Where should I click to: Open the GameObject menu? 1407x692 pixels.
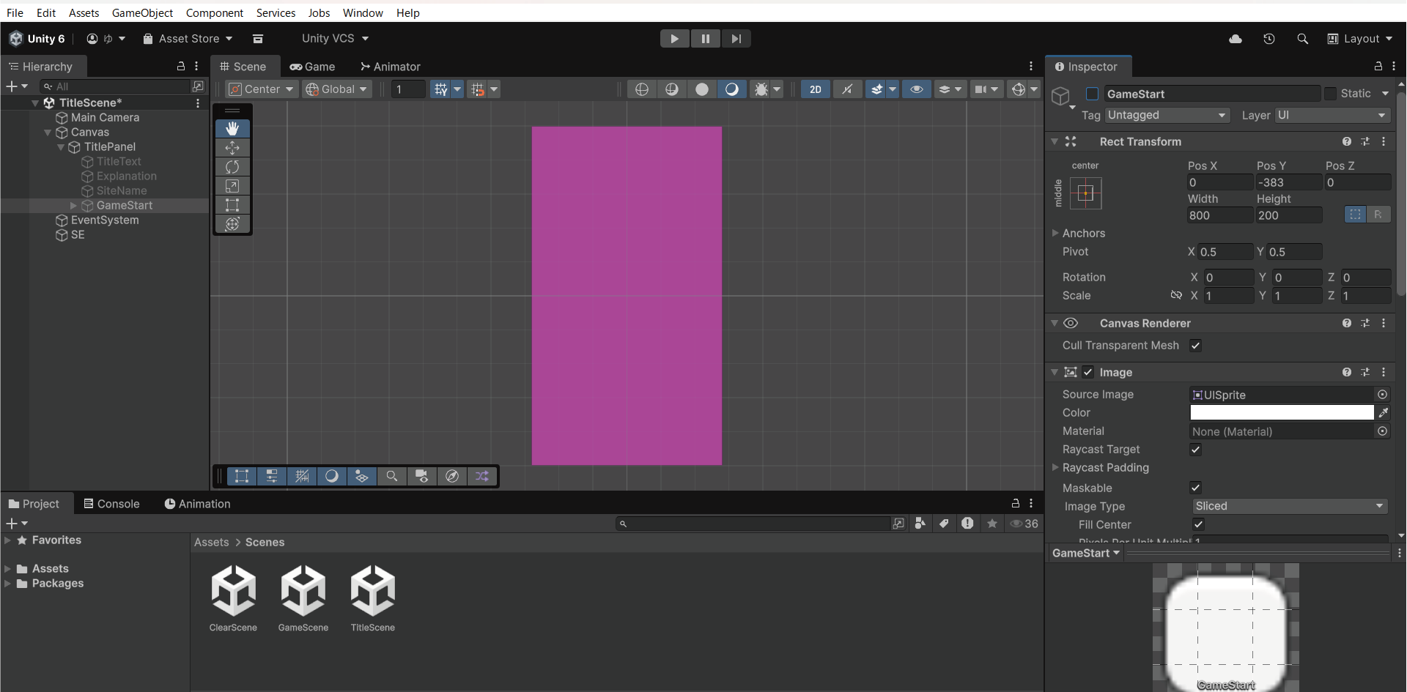pyautogui.click(x=142, y=12)
